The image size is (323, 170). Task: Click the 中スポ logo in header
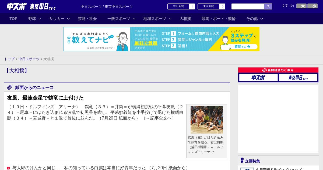(16, 6)
